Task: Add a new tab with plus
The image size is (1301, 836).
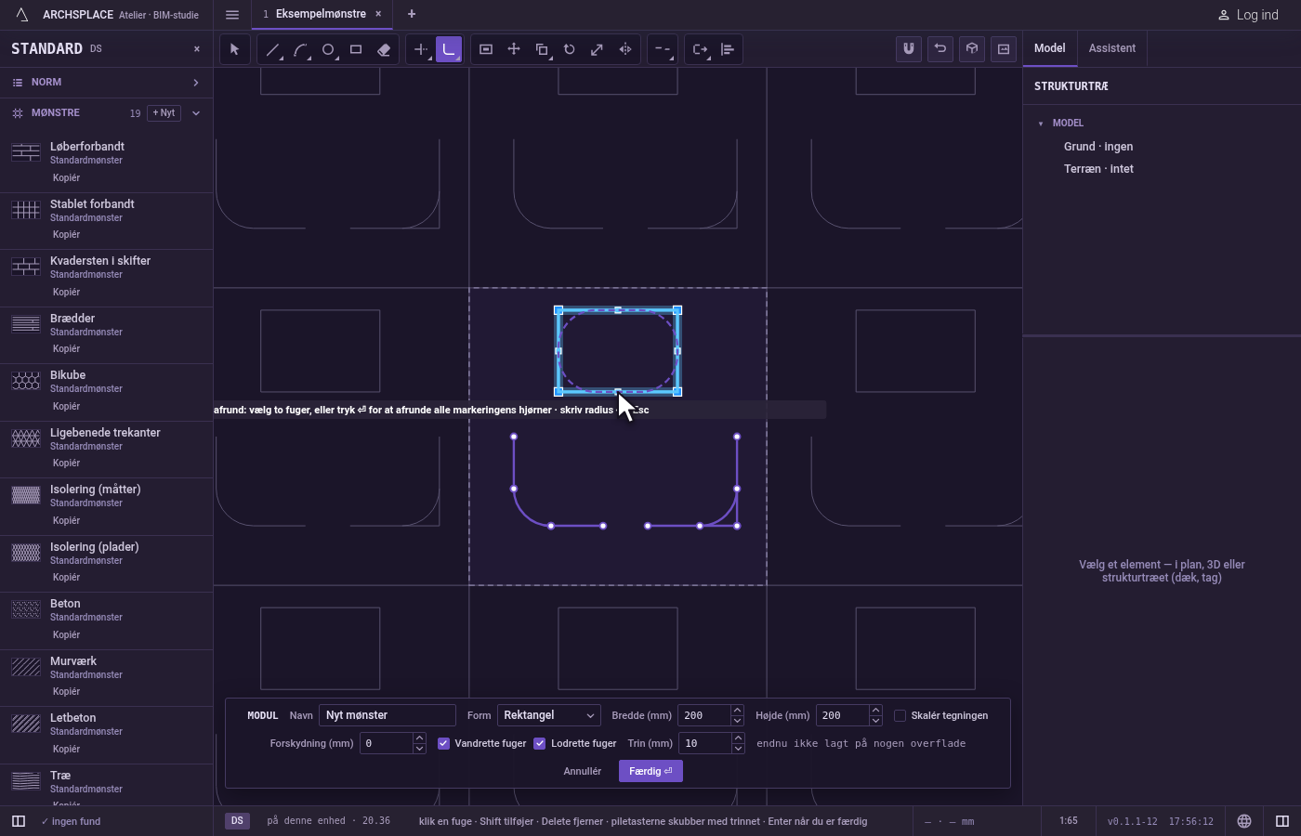Action: [412, 14]
